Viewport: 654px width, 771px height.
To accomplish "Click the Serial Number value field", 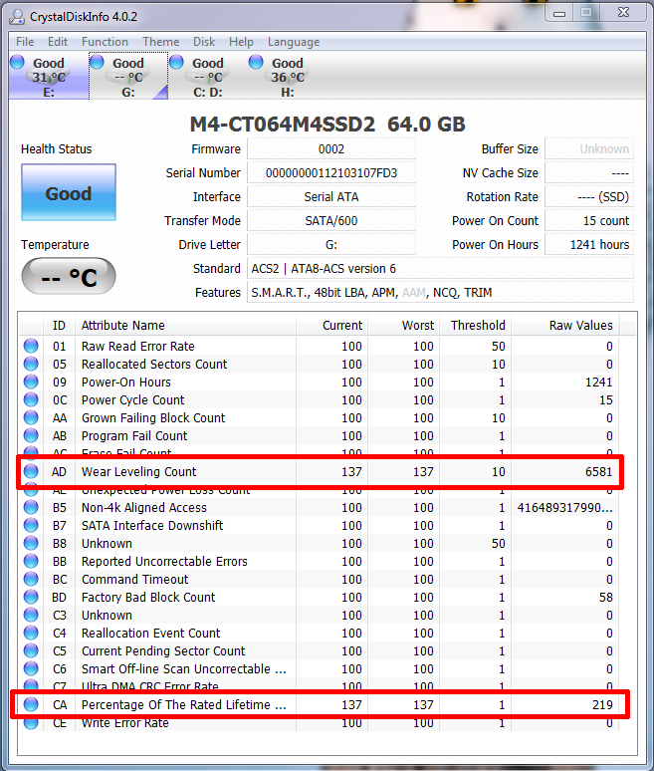I will click(x=331, y=173).
